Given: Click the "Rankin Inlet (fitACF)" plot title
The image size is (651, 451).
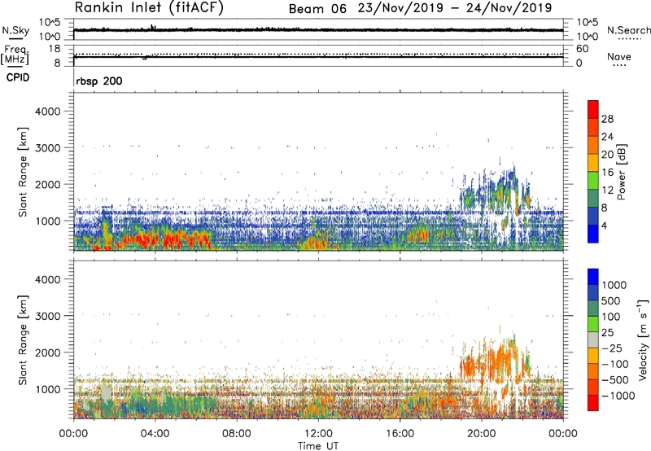Looking at the screenshot, I should click(149, 7).
